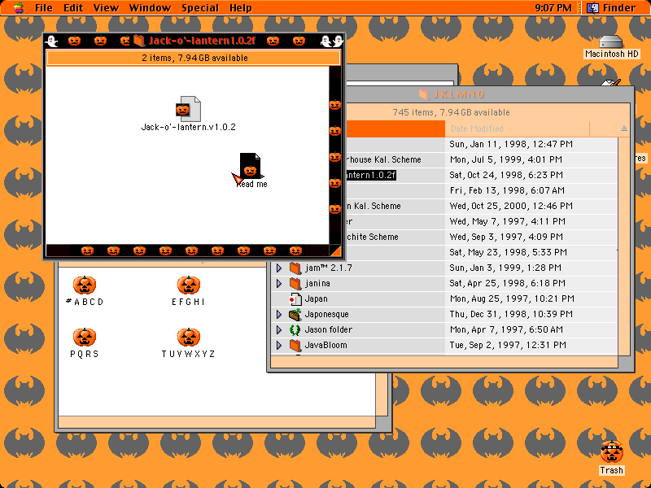Expand the Jason folder disclosure triangle
This screenshot has width=651, height=488.
coord(279,330)
